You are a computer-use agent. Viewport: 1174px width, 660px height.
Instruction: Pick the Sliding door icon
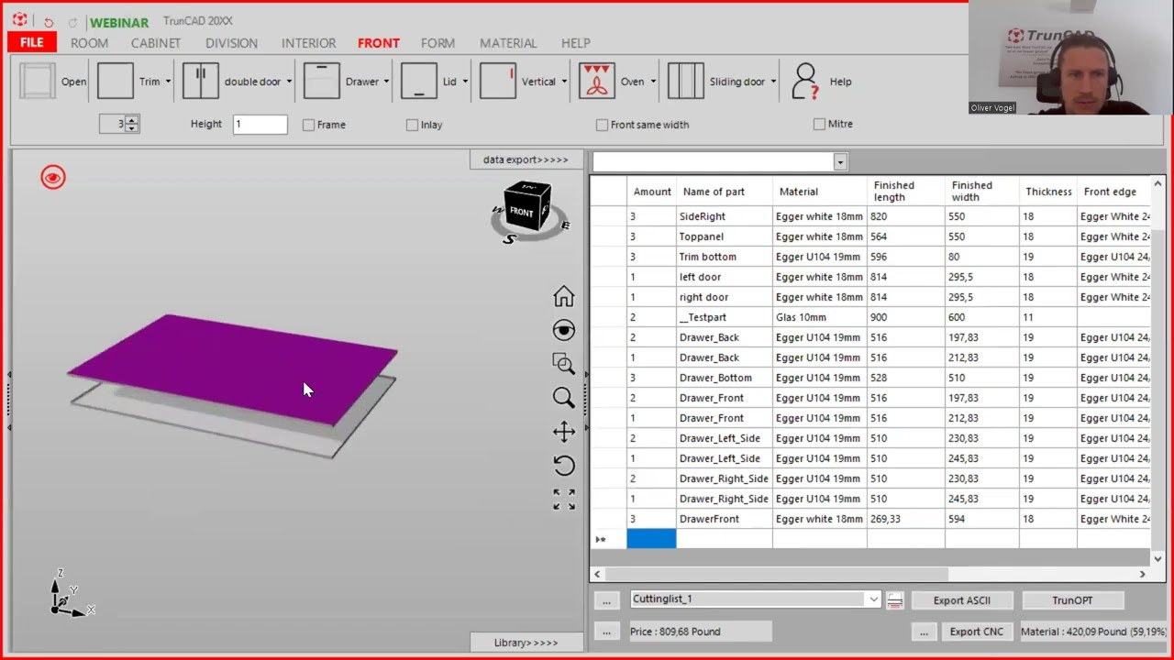pos(685,81)
